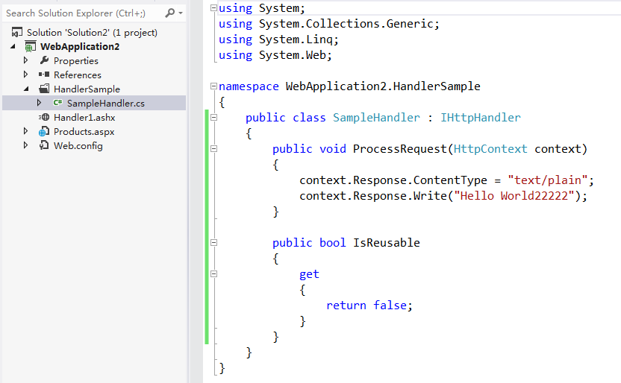This screenshot has height=383, width=621.
Task: Collapse the IsReusable property outlining region
Action: click(214, 242)
